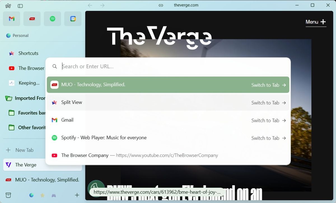Click Split View icon in suggestion list
The image size is (336, 203).
(x=54, y=103)
